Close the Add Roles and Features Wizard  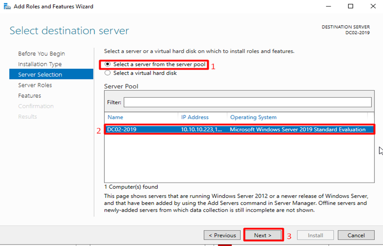tap(372, 7)
